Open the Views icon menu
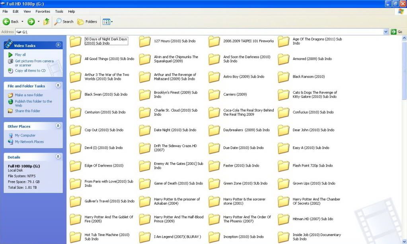This screenshot has height=244, width=407. click(x=106, y=22)
